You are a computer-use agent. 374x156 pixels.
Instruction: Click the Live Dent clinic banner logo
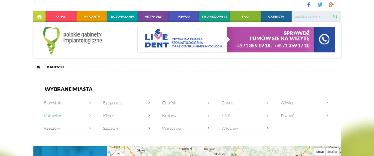(157, 39)
